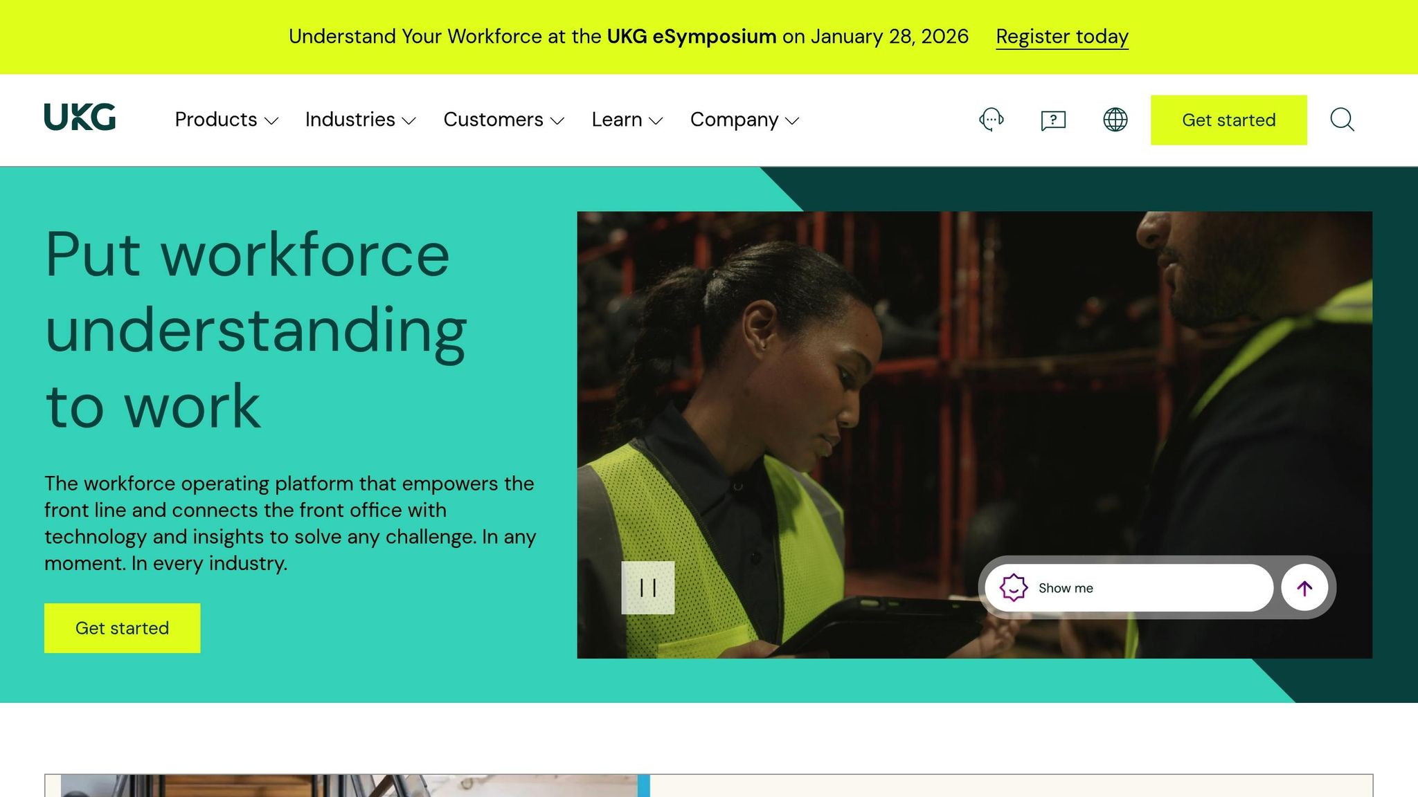
Task: Expand the Learn menu
Action: tap(627, 120)
